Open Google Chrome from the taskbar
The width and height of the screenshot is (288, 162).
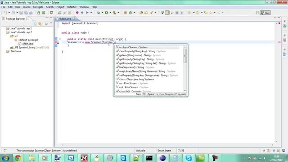[18, 158]
